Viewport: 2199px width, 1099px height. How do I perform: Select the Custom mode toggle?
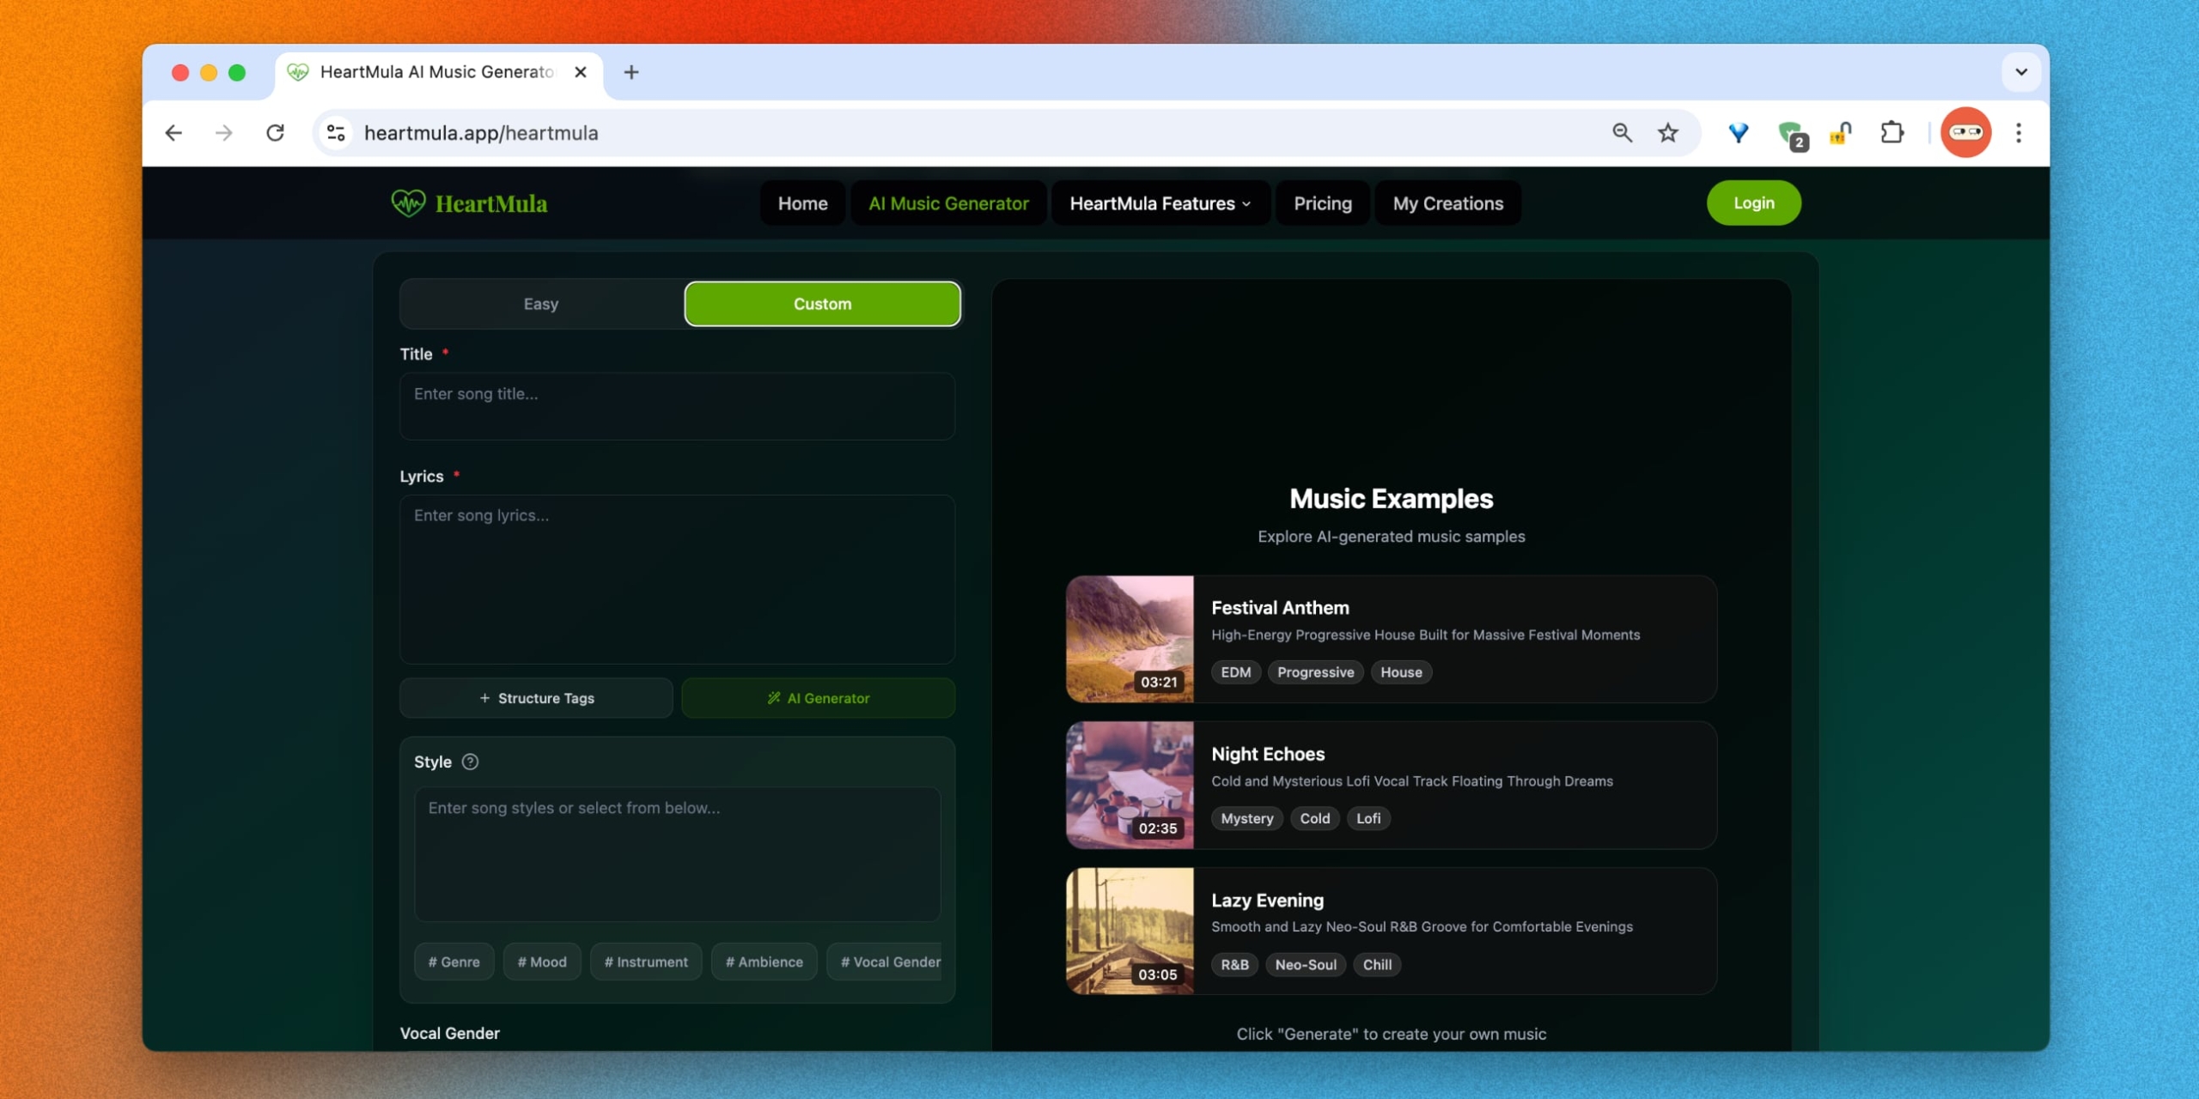(x=822, y=304)
